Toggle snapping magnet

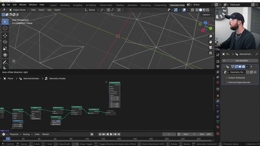(x=108, y=10)
